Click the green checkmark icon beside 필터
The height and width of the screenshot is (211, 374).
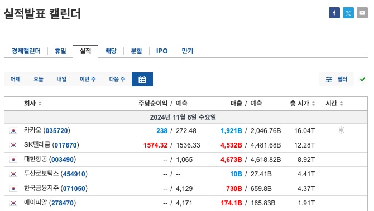(362, 79)
